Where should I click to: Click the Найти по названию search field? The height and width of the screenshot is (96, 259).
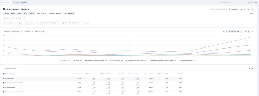pyautogui.click(x=10, y=69)
